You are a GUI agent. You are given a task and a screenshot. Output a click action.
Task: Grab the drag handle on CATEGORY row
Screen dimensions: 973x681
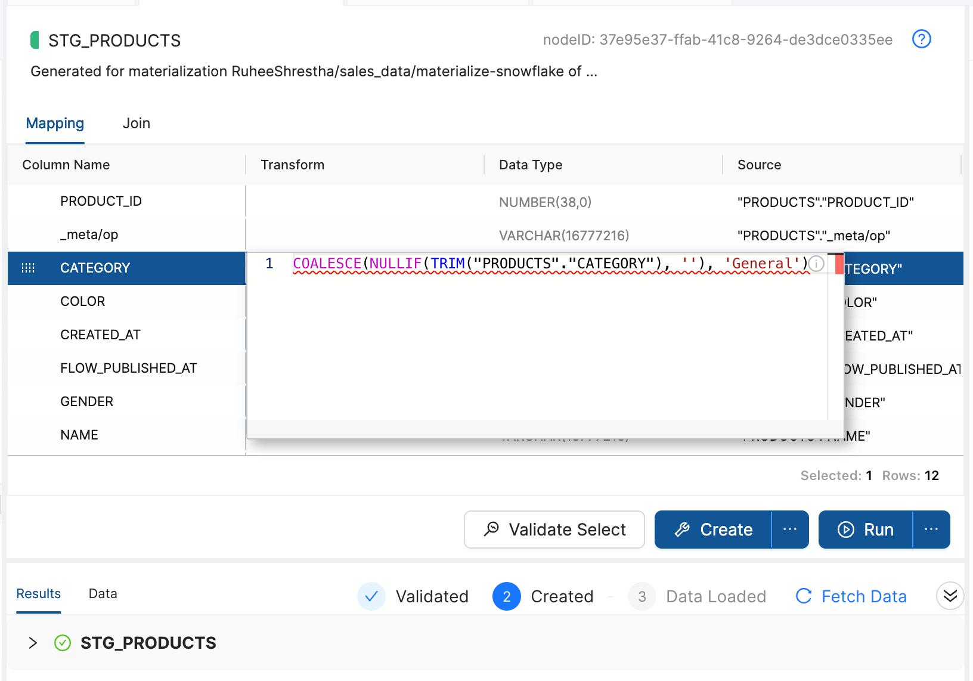tap(28, 268)
